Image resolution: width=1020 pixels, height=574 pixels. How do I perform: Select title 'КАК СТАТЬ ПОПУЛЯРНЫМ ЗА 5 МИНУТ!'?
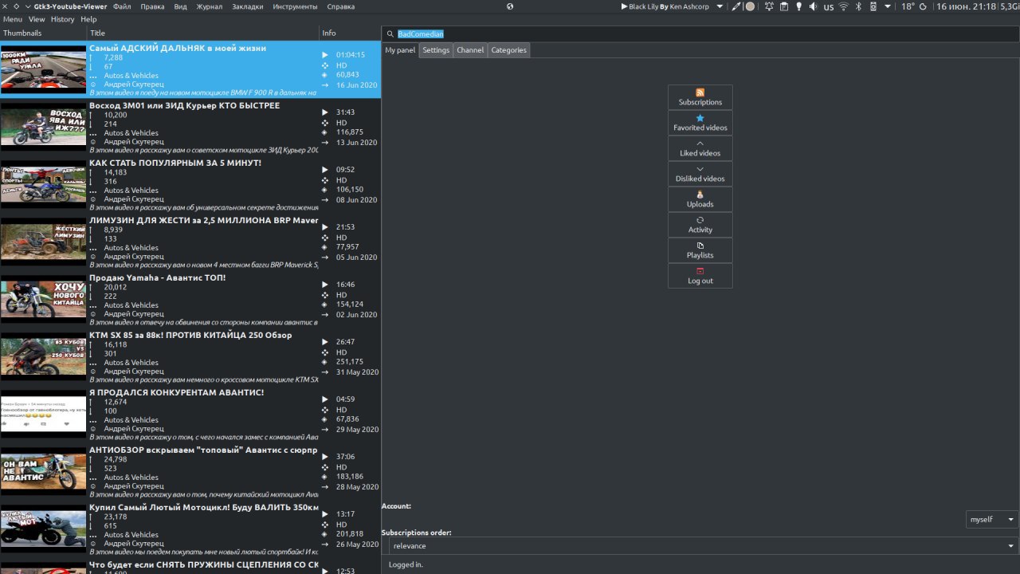[175, 163]
